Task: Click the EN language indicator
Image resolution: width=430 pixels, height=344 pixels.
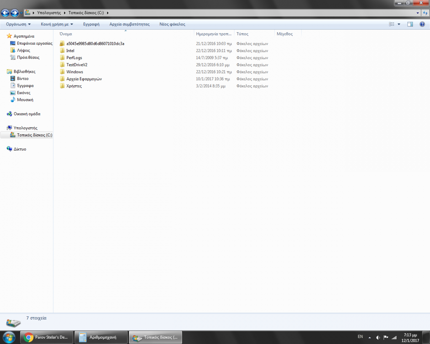Action: coord(360,337)
